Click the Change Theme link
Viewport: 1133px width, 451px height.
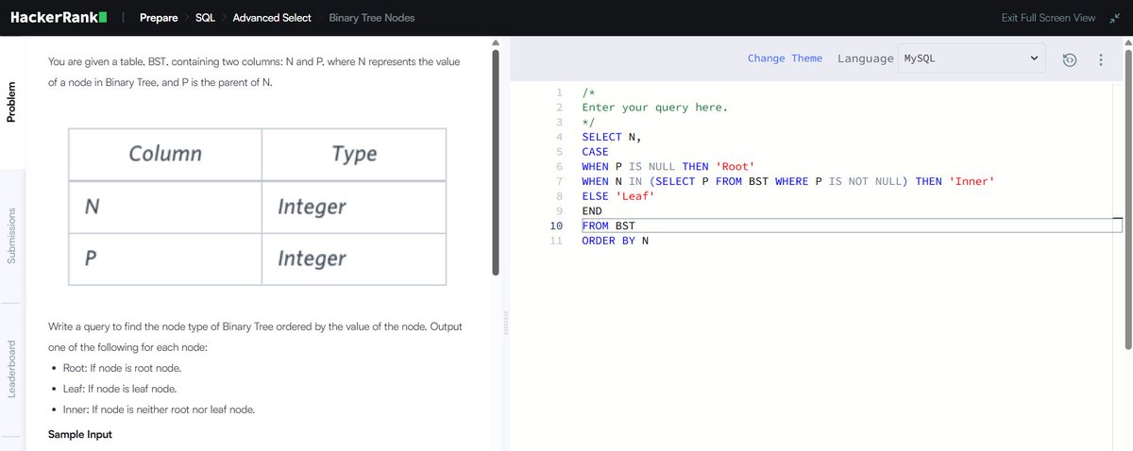coord(785,58)
